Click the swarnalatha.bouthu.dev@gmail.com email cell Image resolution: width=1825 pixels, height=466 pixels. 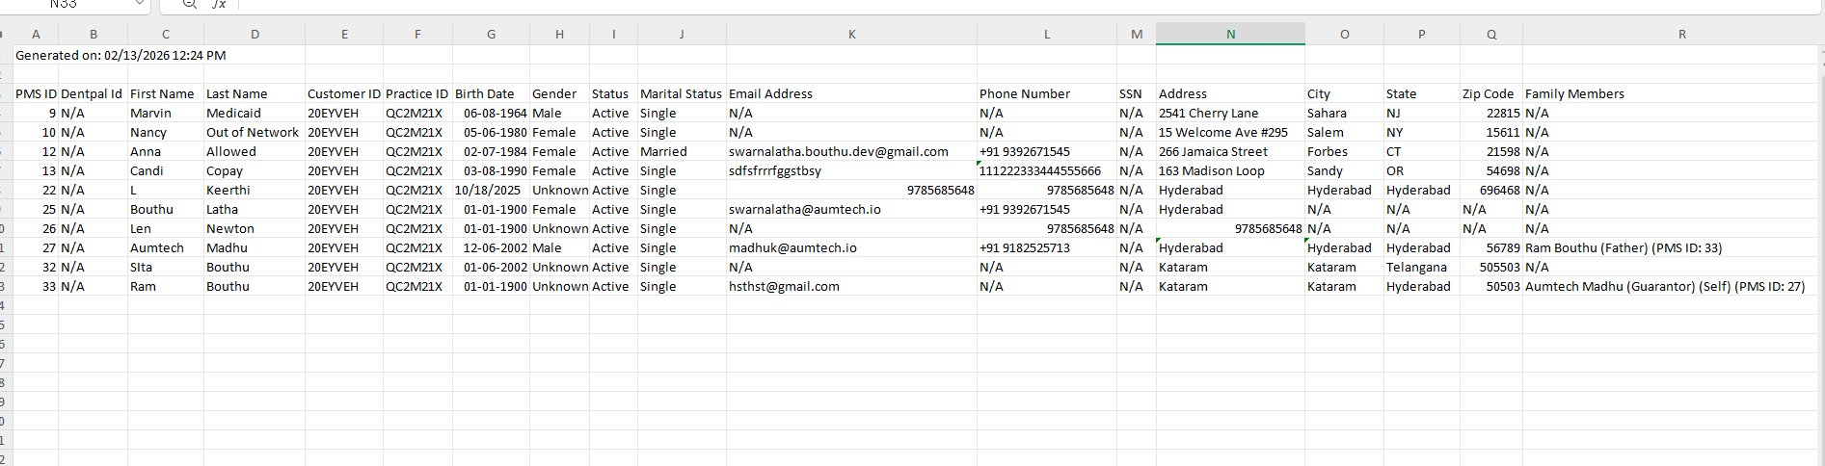click(838, 152)
